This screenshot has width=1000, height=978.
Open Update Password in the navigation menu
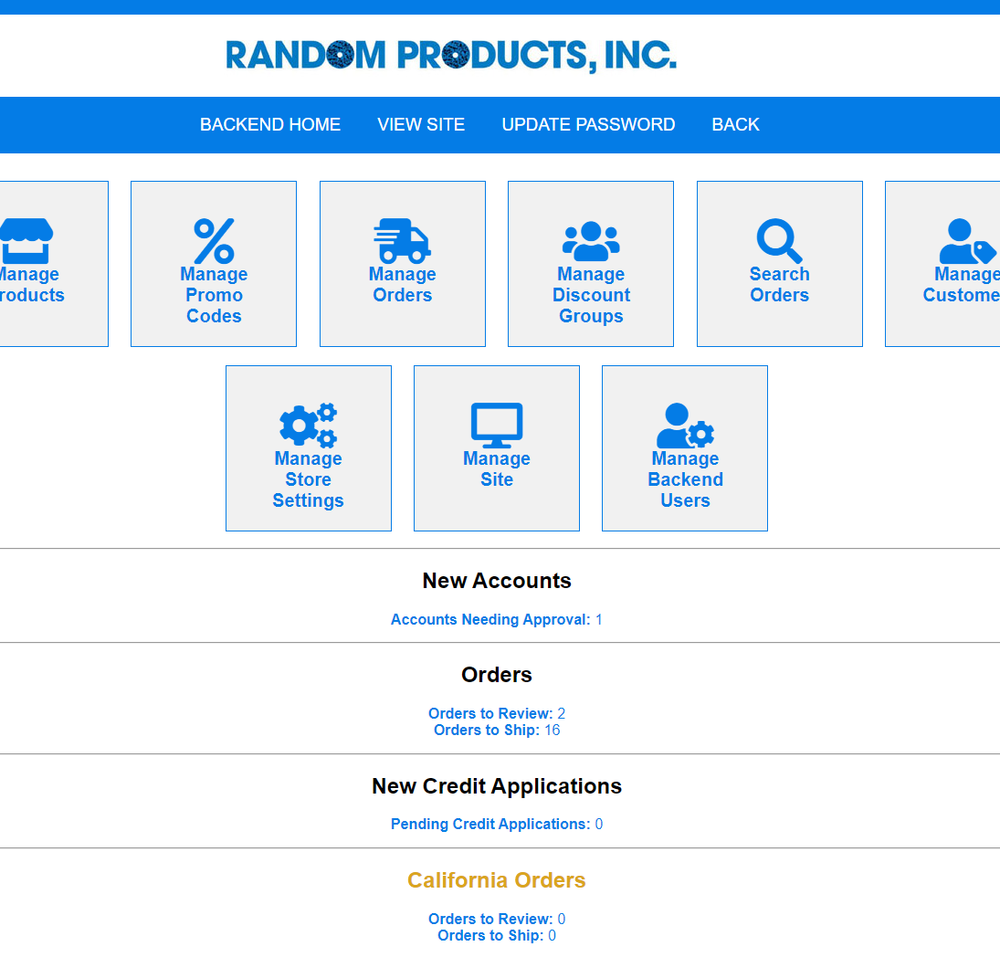[x=588, y=125]
